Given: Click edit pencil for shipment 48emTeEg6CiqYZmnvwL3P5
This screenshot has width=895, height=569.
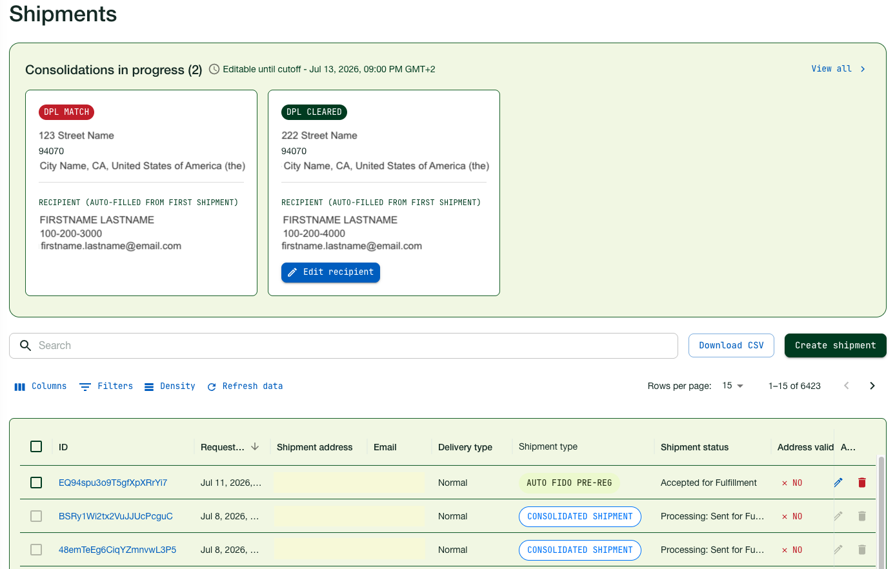Looking at the screenshot, I should click(838, 550).
